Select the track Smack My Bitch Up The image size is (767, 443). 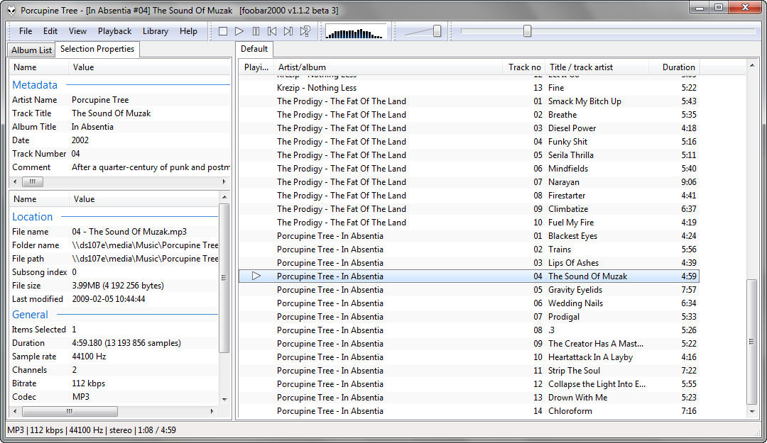tap(469, 101)
